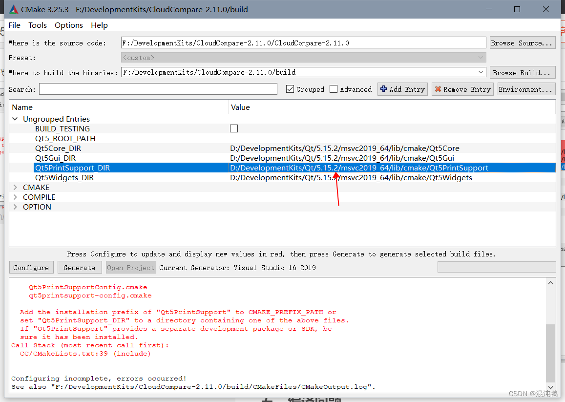The width and height of the screenshot is (565, 402).
Task: Collapse the Ungrouped Entries group
Action: (x=15, y=119)
